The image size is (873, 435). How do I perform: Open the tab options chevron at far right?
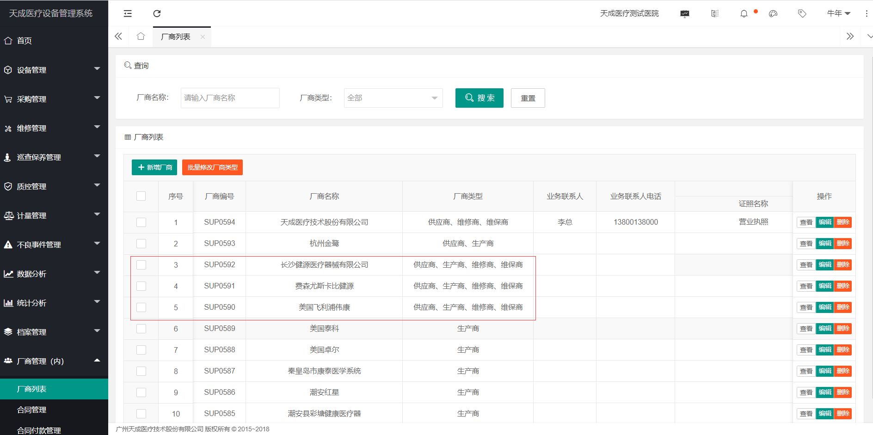coord(869,36)
